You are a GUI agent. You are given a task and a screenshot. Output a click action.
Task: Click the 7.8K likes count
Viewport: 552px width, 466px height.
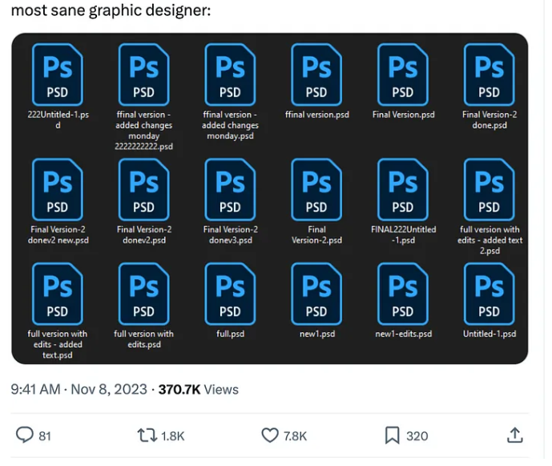tap(295, 436)
